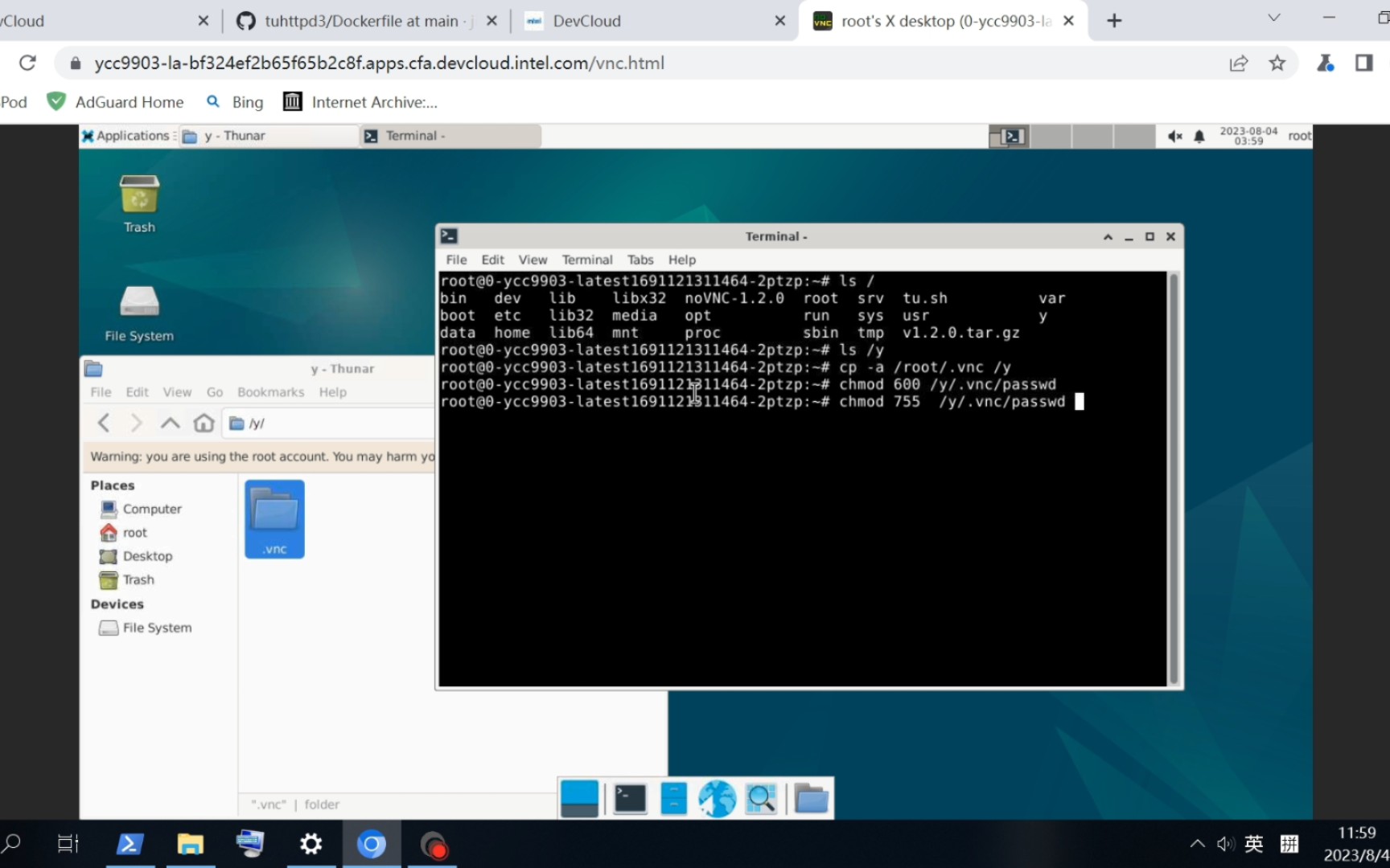Switch to the Terminal panel task button
This screenshot has width=1390, height=868.
[450, 136]
